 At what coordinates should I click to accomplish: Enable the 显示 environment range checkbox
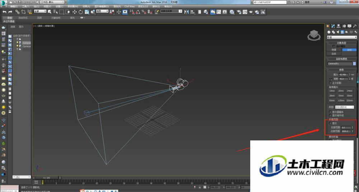pos(330,123)
